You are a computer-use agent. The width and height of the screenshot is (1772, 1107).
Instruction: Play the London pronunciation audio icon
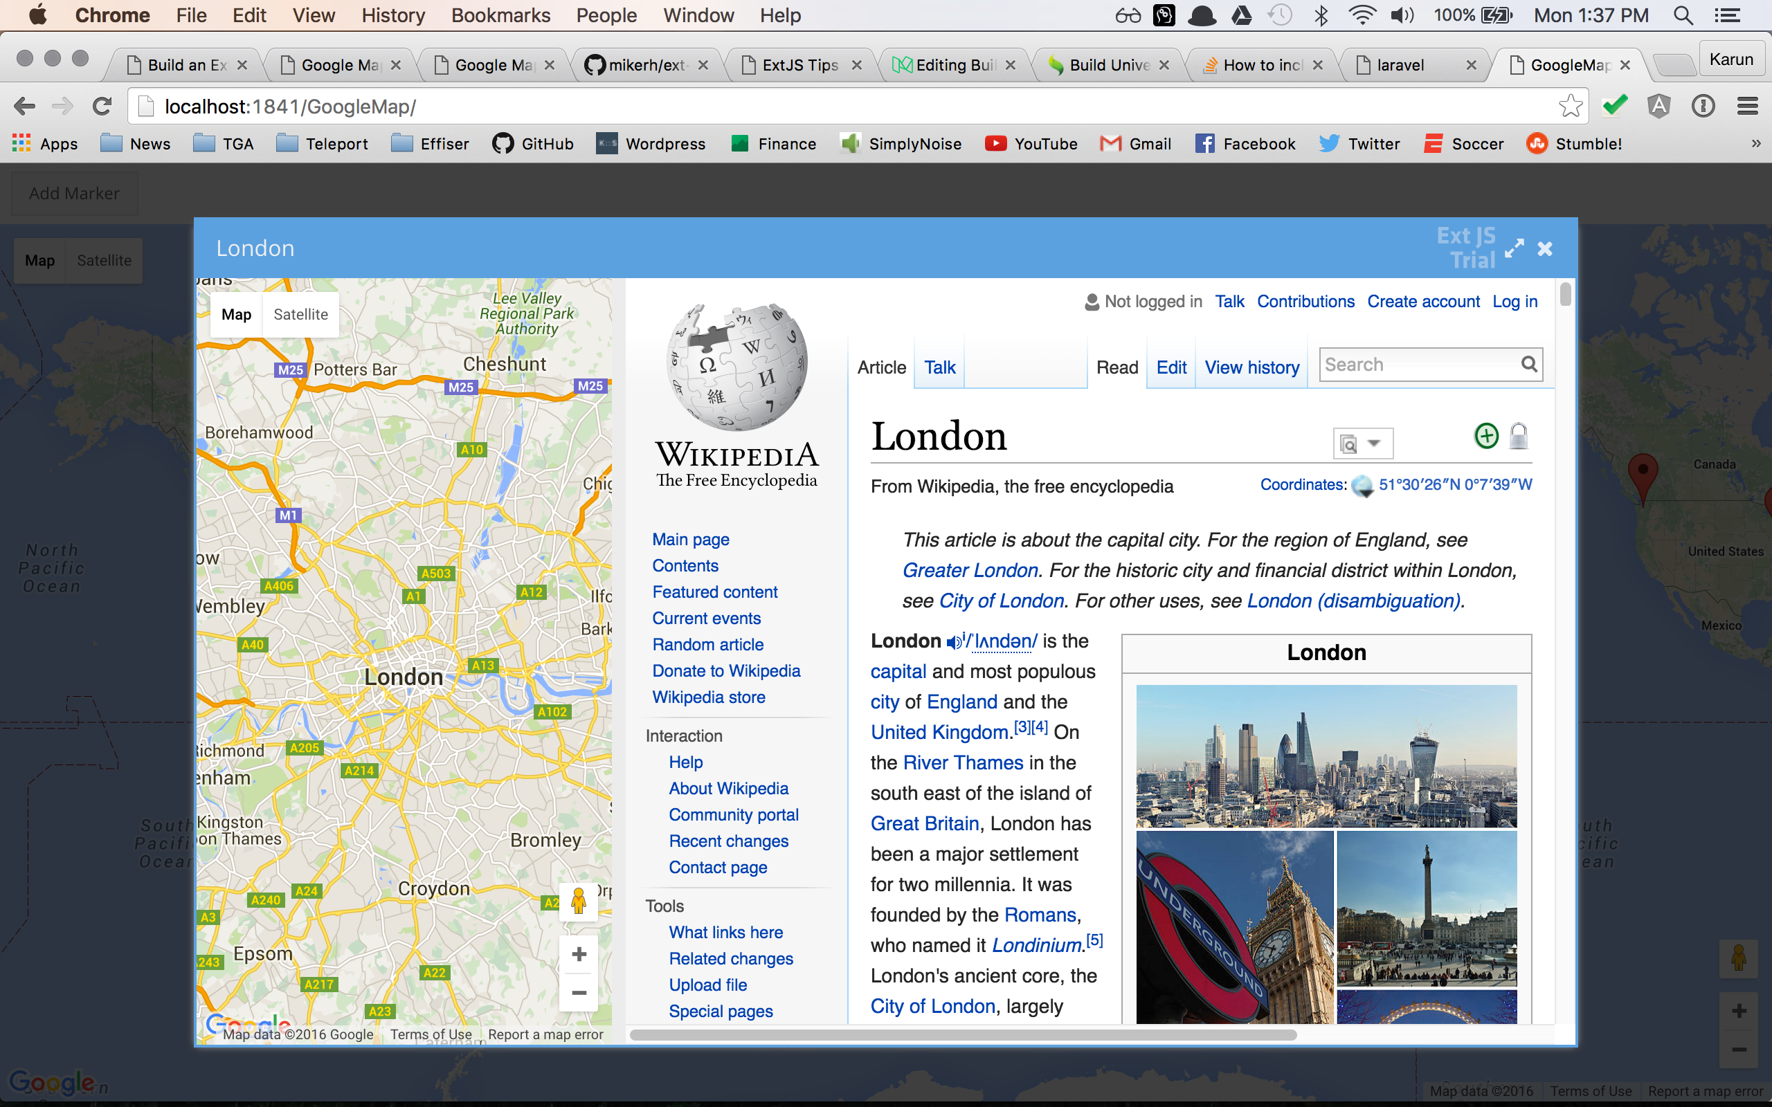click(x=953, y=641)
